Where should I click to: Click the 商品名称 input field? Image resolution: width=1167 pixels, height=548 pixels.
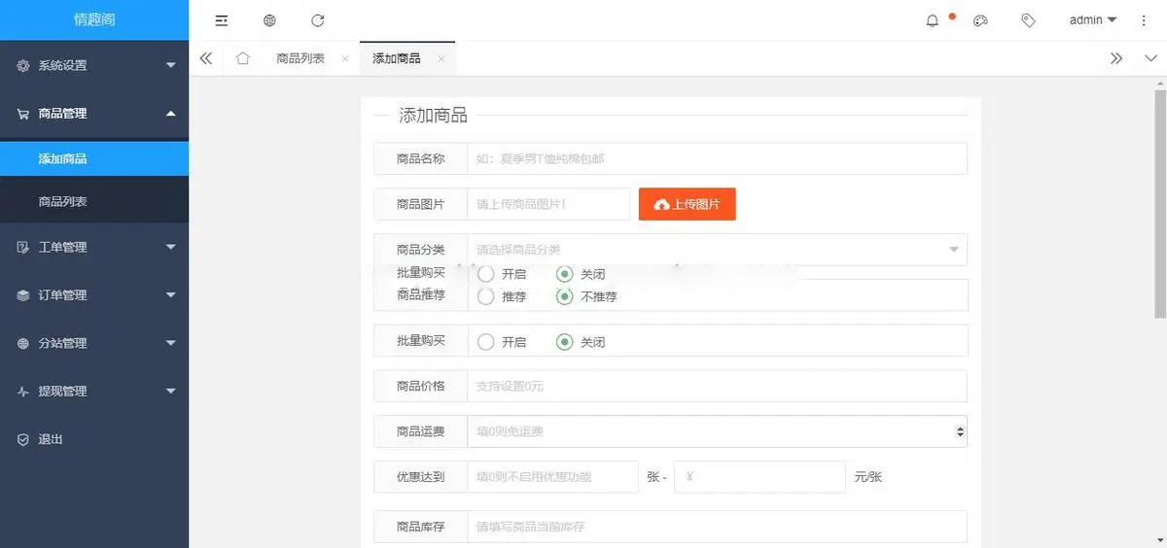pos(717,158)
